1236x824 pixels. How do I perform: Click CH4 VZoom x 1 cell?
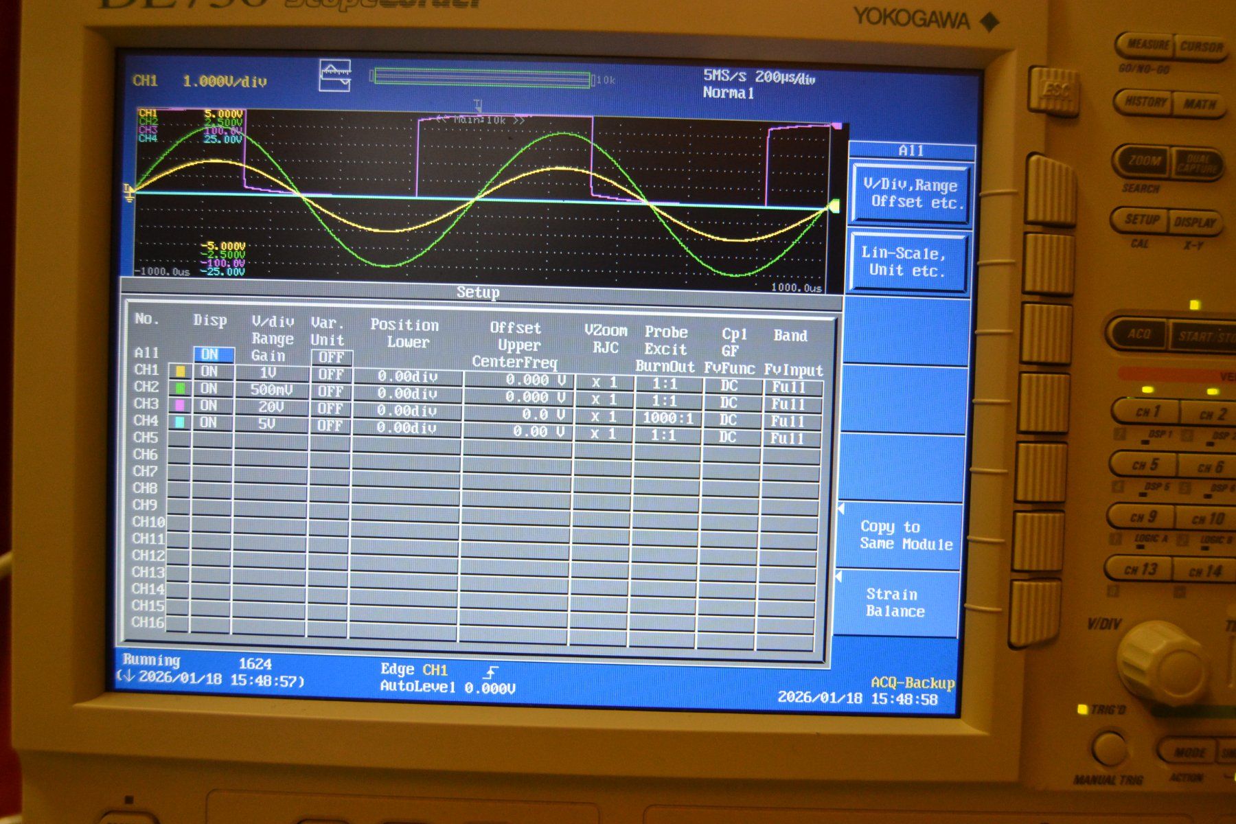click(603, 434)
